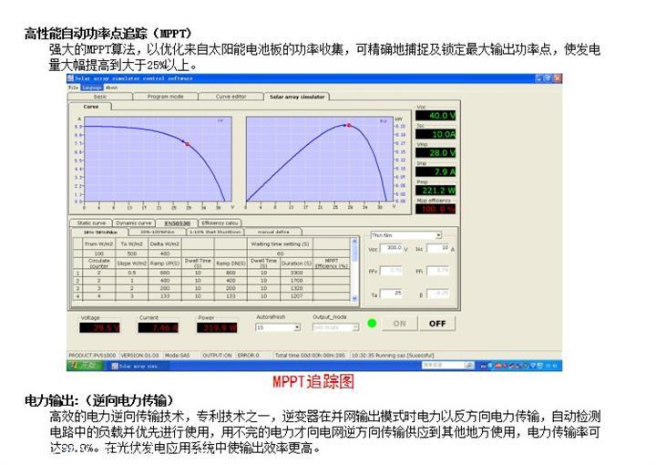
Task: Click the red maximum power point marker on the I-V curve
Action: pos(187,144)
